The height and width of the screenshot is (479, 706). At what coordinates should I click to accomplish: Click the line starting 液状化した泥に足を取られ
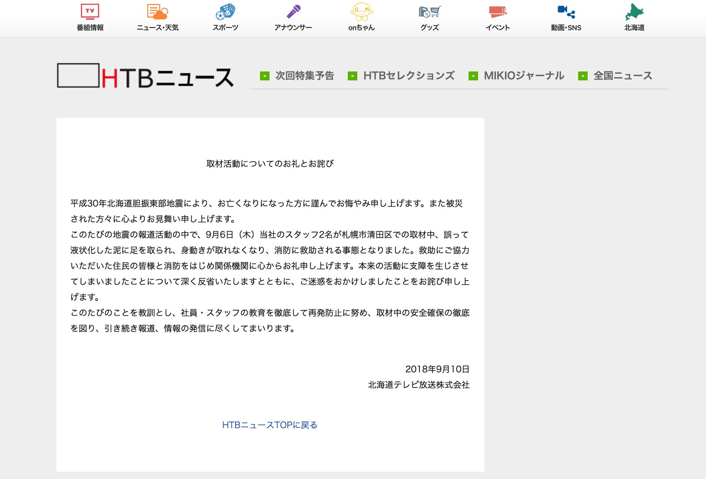tap(270, 250)
